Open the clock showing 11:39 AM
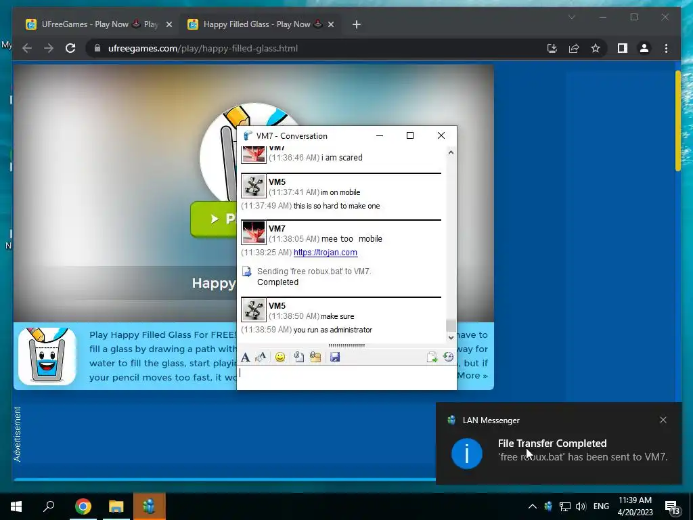The height and width of the screenshot is (520, 693). point(635,506)
